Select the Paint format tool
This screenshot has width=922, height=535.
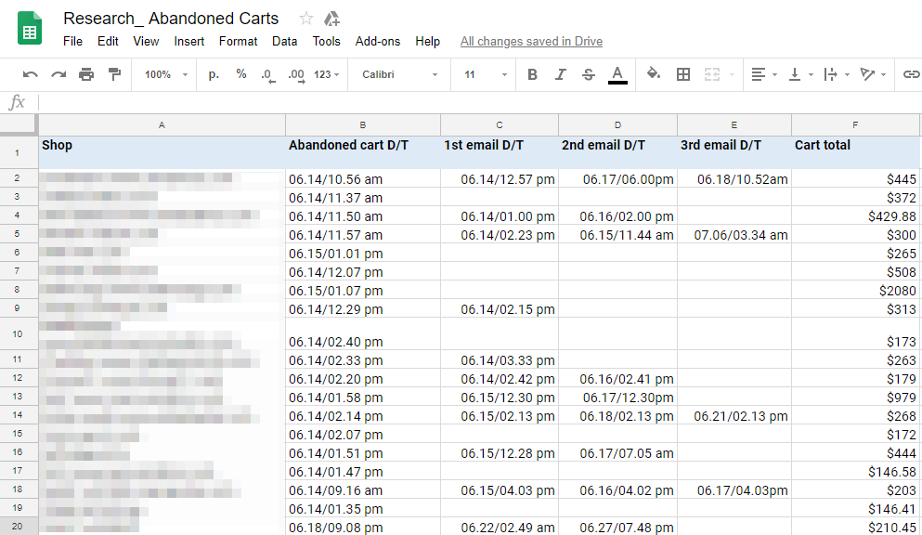[x=114, y=74]
